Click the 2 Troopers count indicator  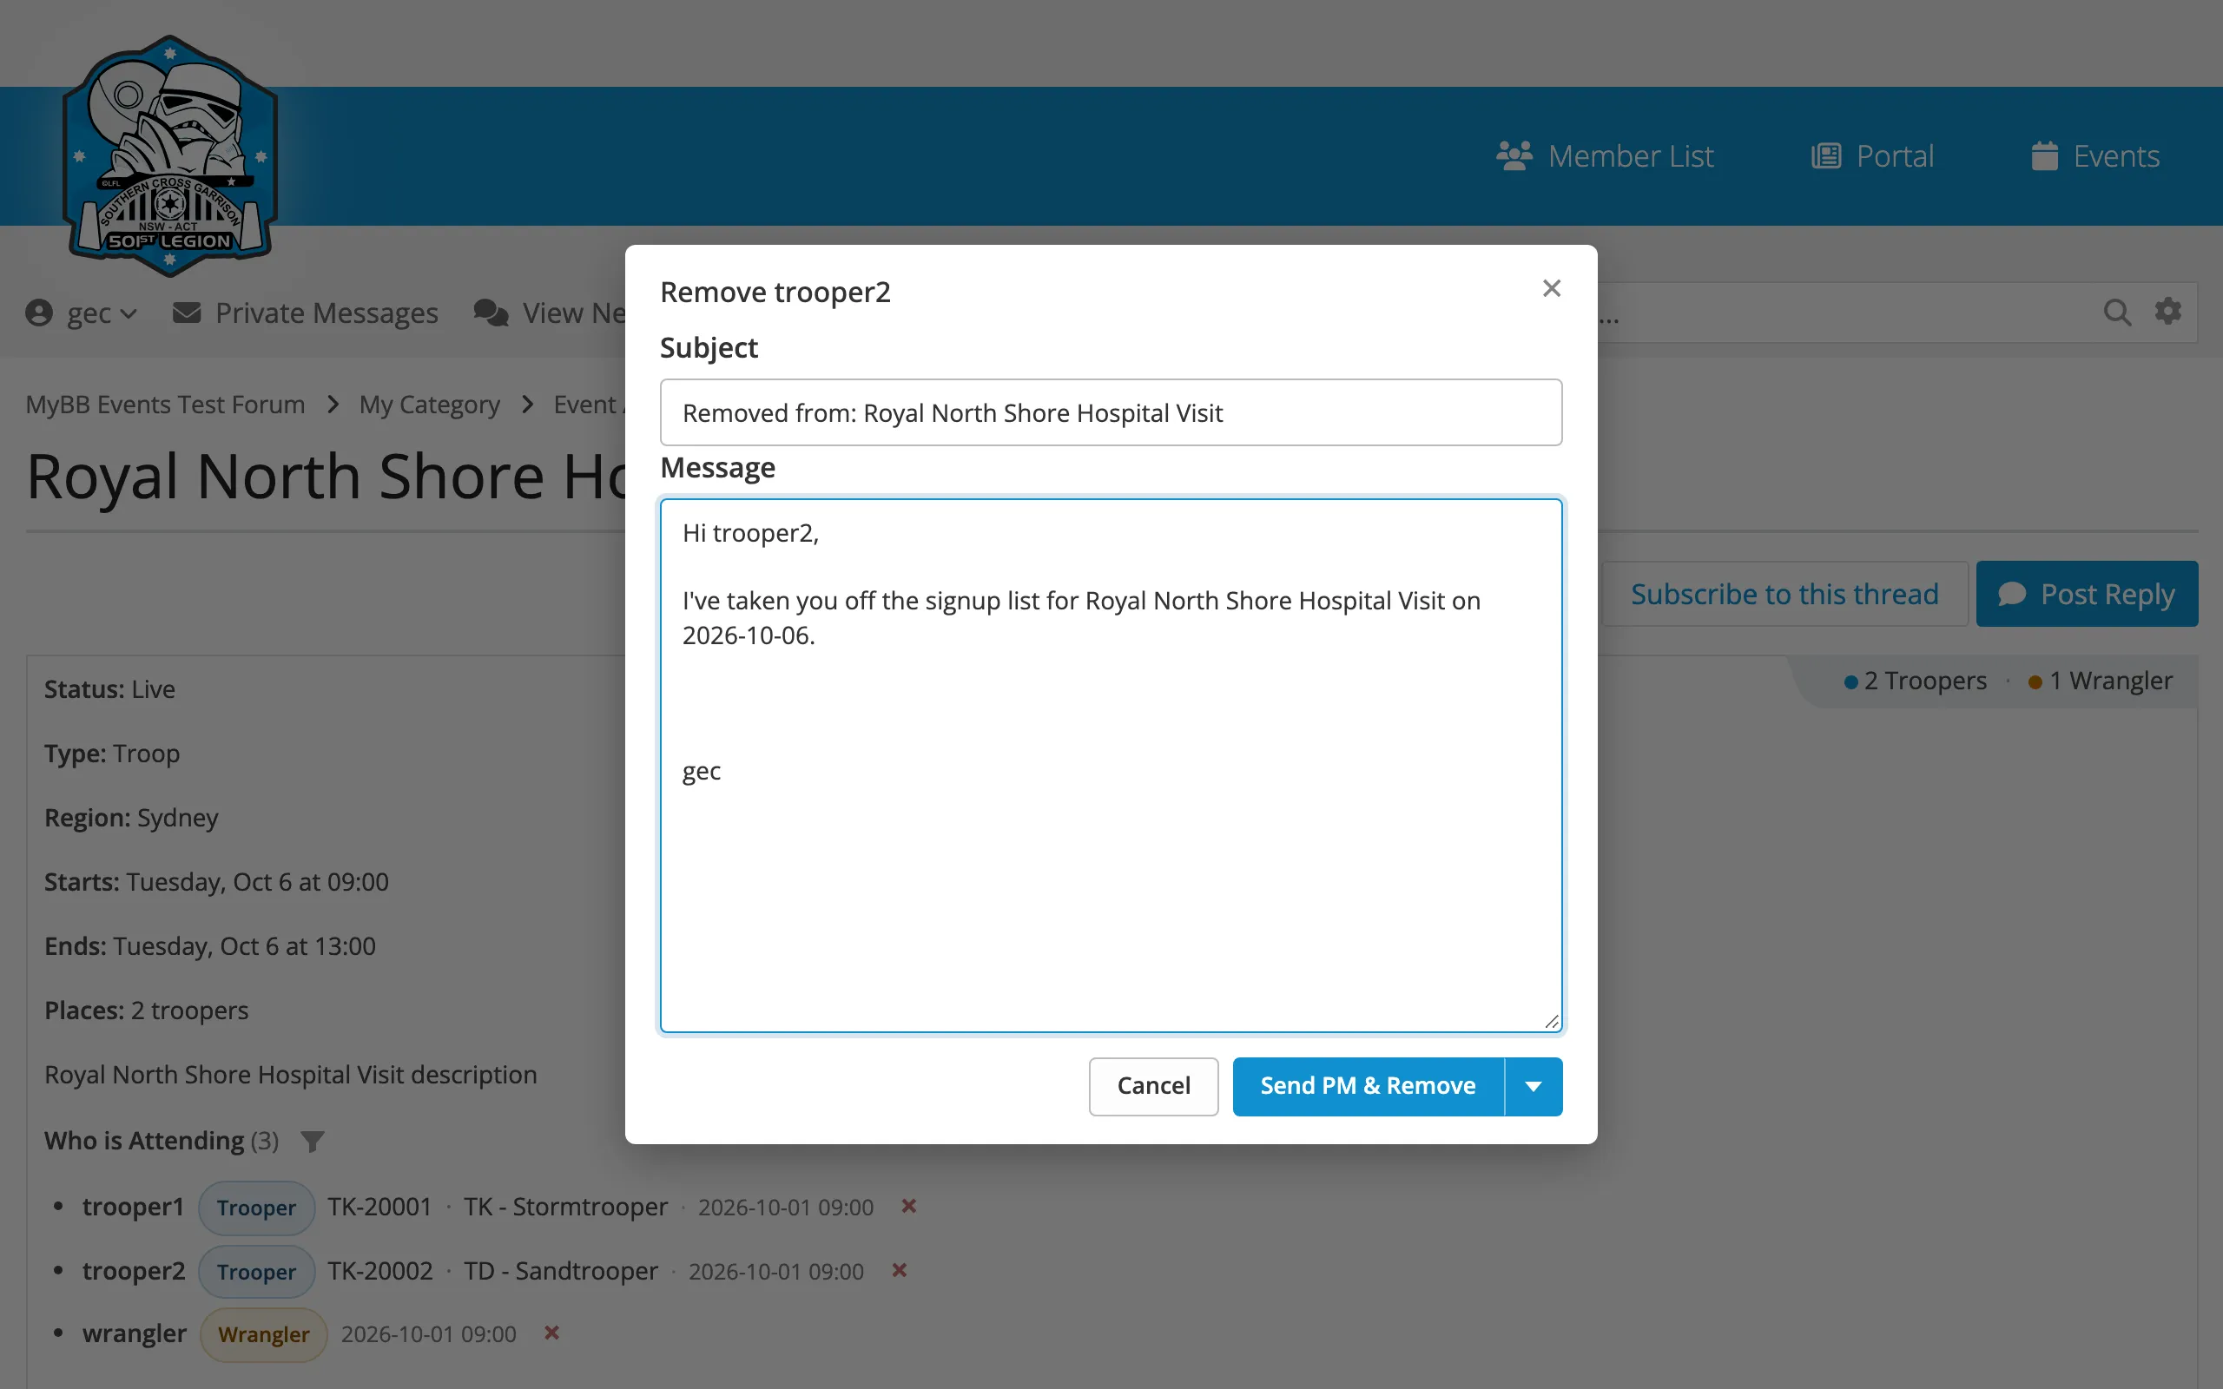click(1915, 681)
